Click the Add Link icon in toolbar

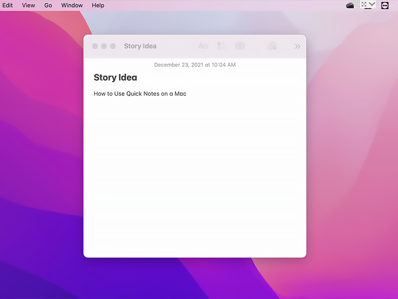pyautogui.click(x=272, y=46)
